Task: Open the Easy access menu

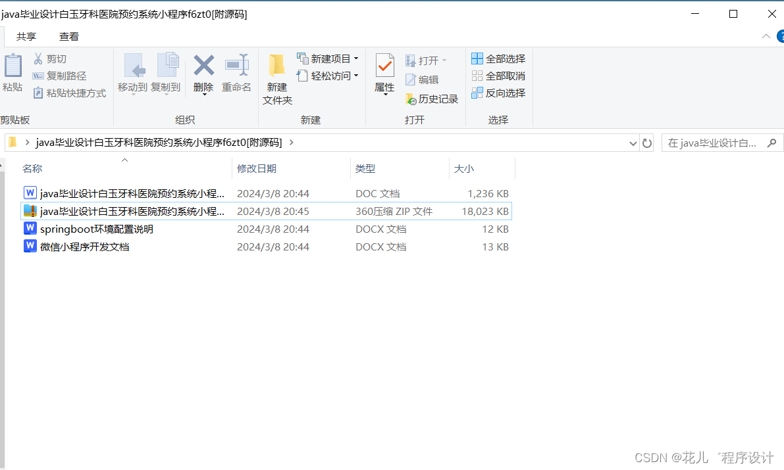Action: click(x=328, y=76)
